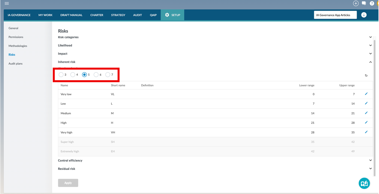Select 7 levels radio button

[x=108, y=75]
